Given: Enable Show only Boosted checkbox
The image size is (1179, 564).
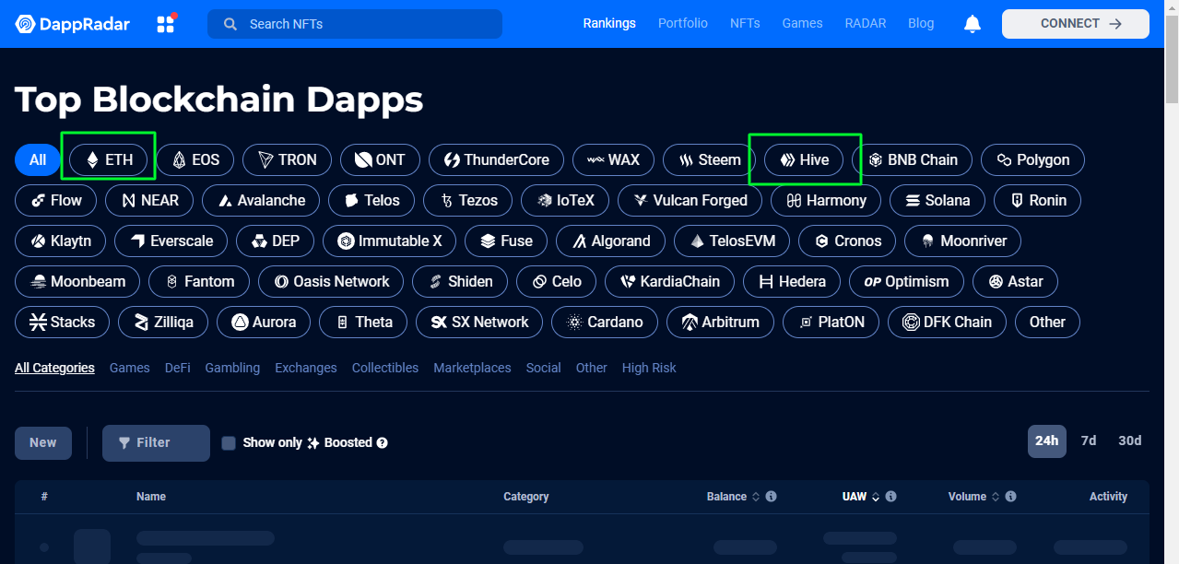Looking at the screenshot, I should pos(229,442).
